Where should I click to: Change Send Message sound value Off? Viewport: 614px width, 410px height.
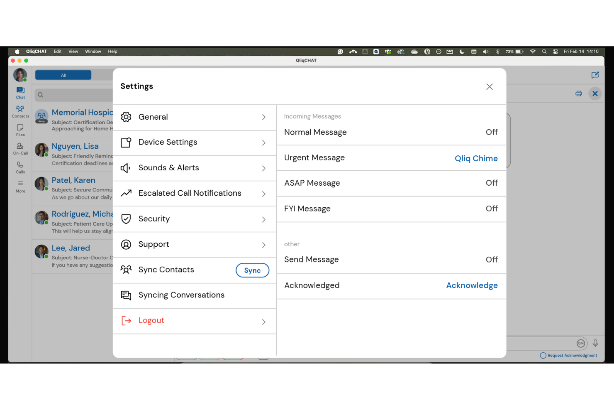(x=492, y=260)
